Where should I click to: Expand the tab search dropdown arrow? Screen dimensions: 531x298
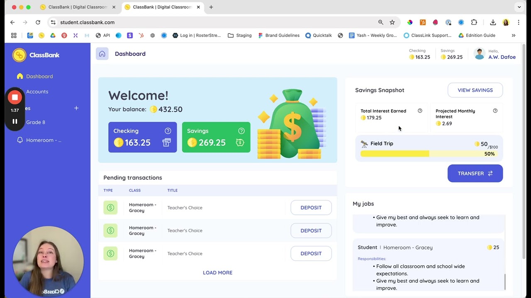click(x=519, y=7)
